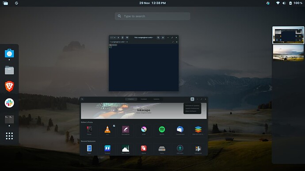Open the mosque silhouette app tile

[x=126, y=149]
